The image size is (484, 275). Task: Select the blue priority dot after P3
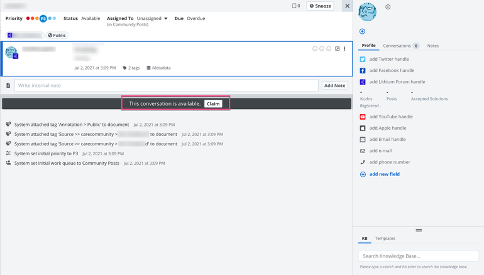[x=50, y=18]
